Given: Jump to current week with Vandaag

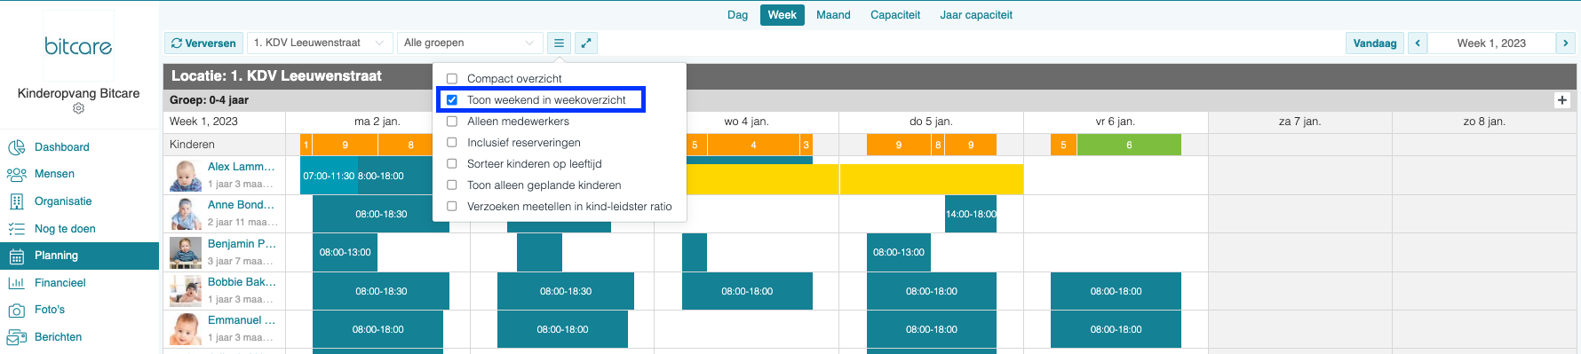Looking at the screenshot, I should pos(1375,43).
